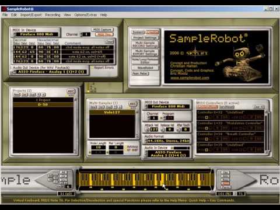
Task: Open the Import/Export menu
Action: click(x=31, y=15)
